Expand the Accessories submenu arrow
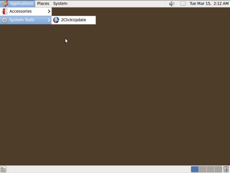This screenshot has height=173, width=230. click(x=49, y=12)
